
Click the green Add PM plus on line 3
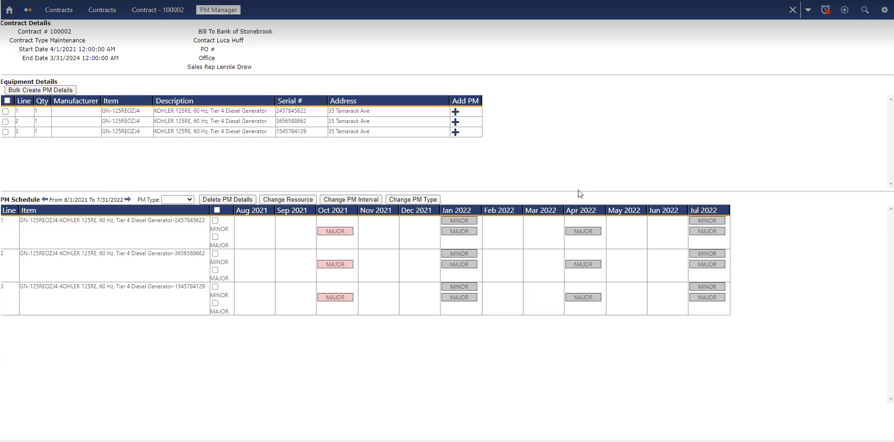click(x=455, y=132)
